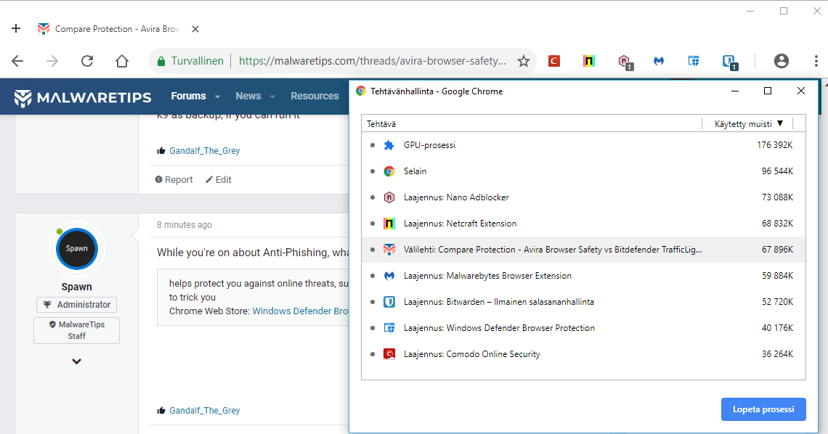
Task: Expand Spawn's user details chevron
Action: click(x=76, y=361)
